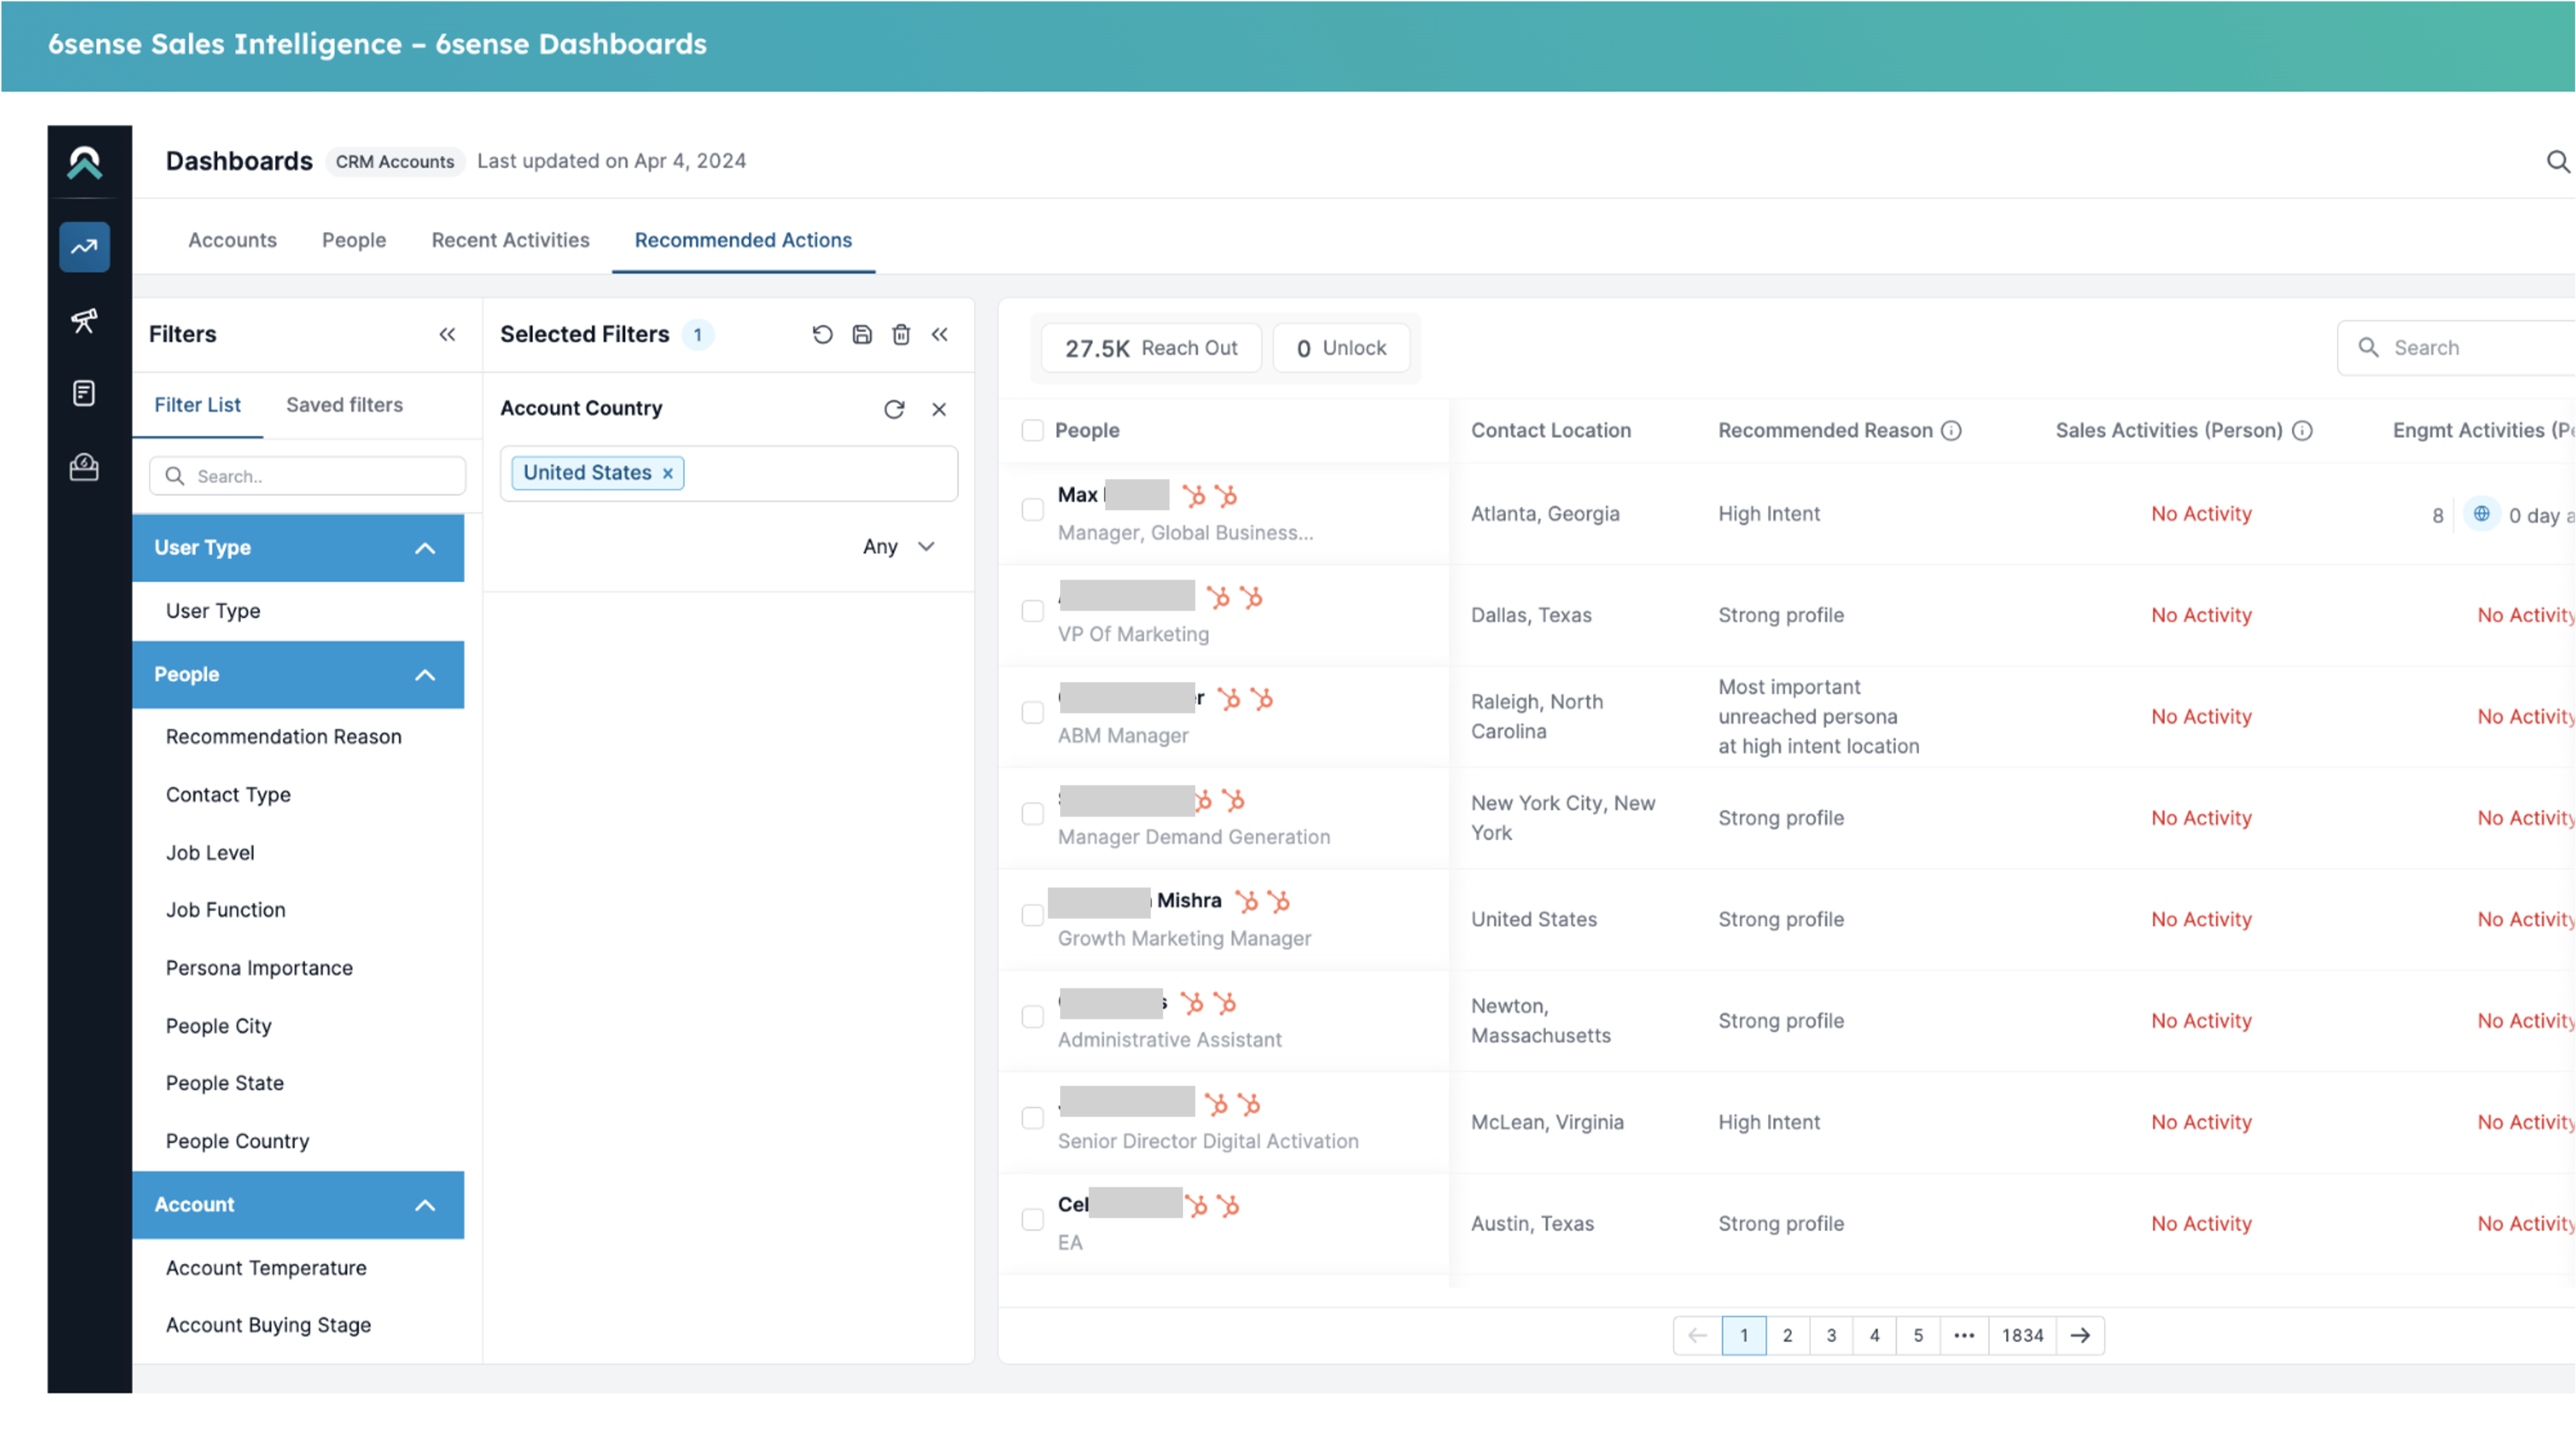Screen dimensions: 2576x1449
Task: Go to pagination page 3
Action: tap(1831, 1335)
